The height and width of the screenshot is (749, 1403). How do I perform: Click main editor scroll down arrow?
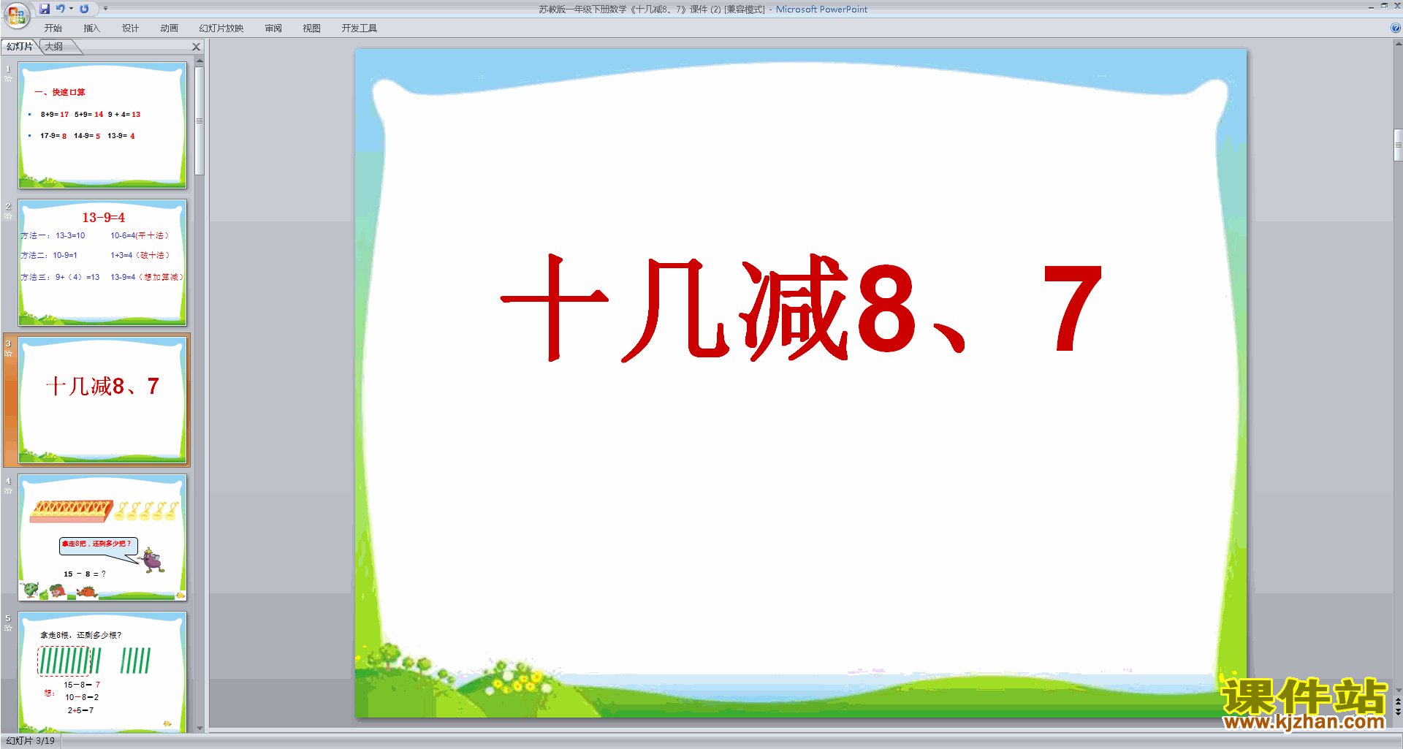1398,690
